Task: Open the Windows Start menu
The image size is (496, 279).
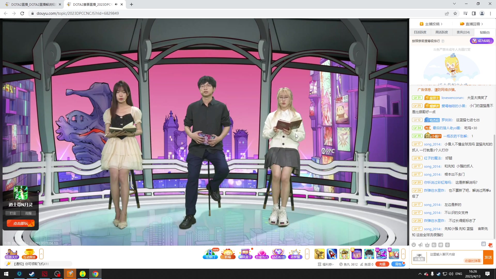Action: click(x=6, y=274)
